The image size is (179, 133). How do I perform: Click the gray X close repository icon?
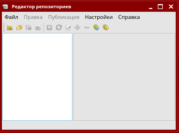pyautogui.click(x=38, y=27)
